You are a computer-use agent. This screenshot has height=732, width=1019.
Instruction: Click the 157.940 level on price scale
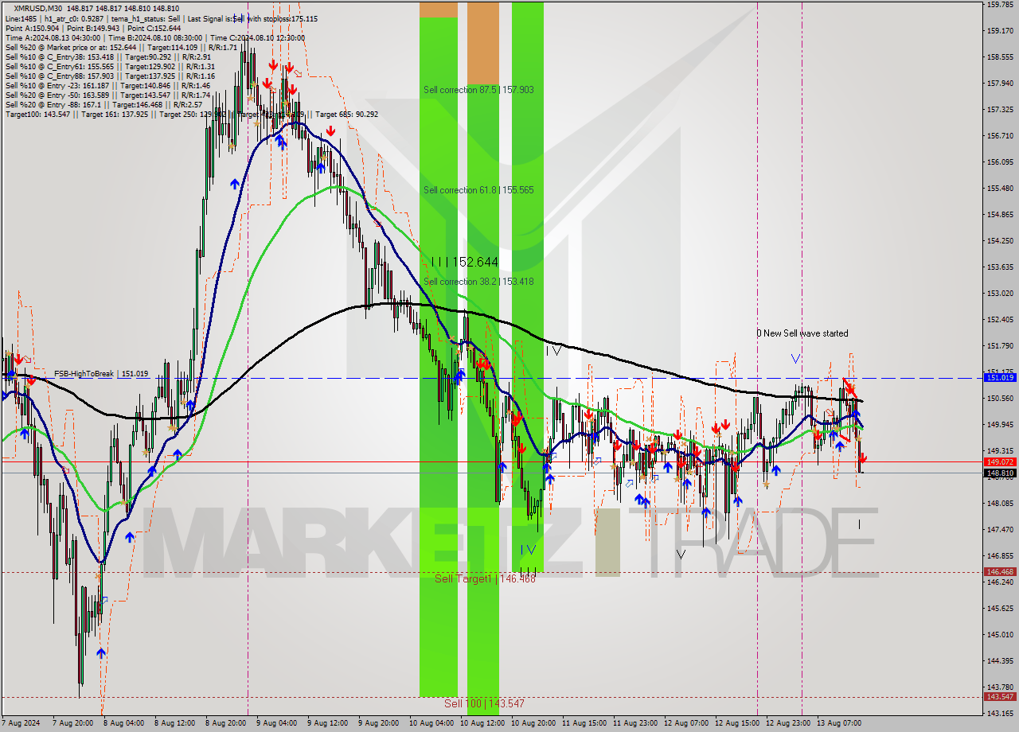point(1000,83)
